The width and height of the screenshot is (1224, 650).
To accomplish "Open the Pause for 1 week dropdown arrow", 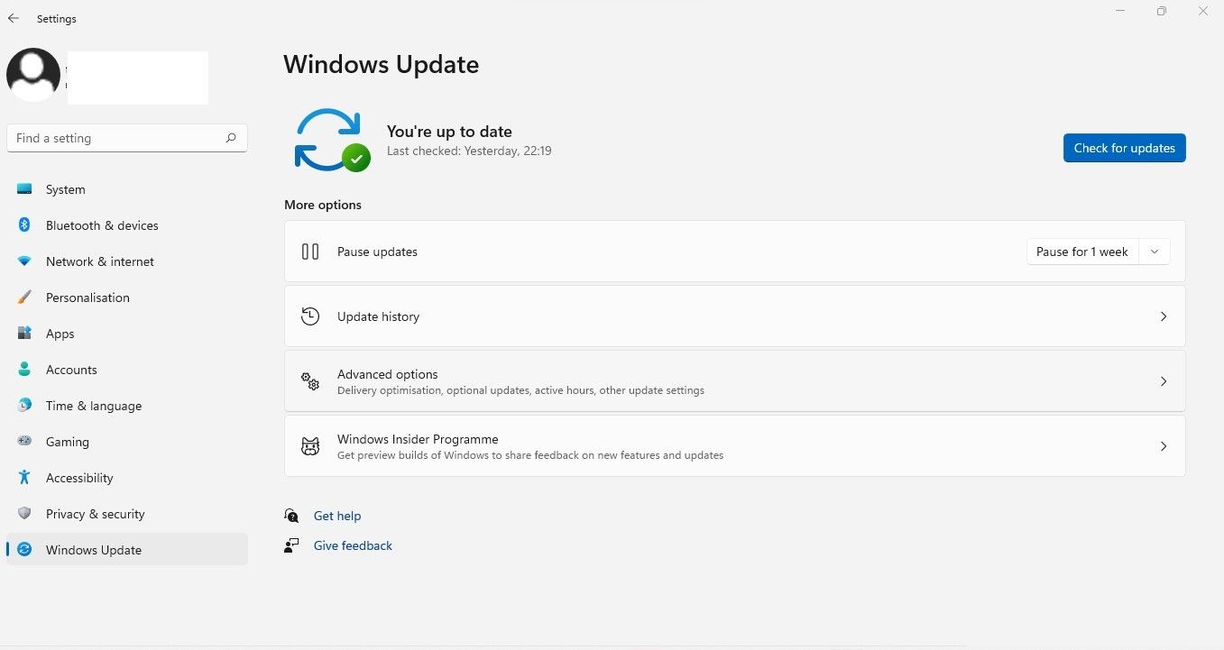I will click(1155, 252).
